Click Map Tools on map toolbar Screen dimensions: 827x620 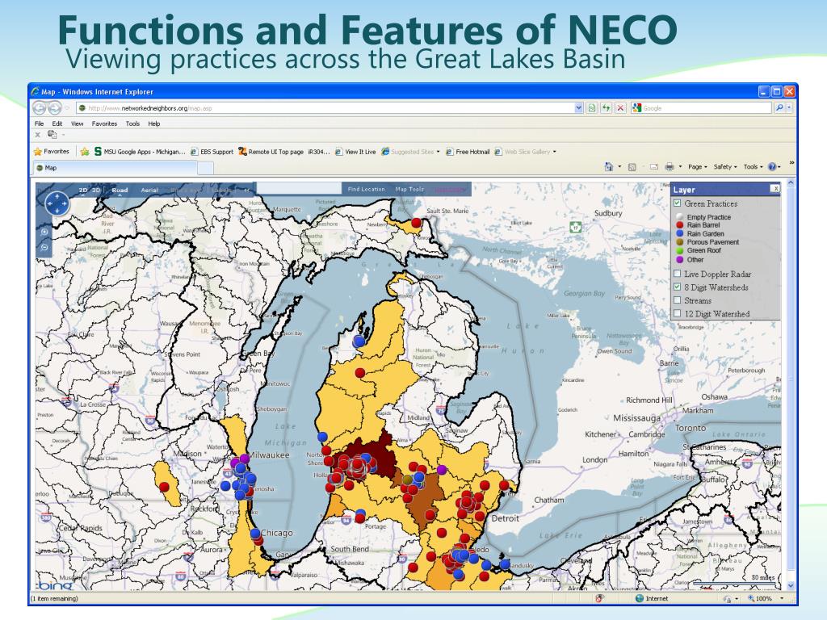409,189
